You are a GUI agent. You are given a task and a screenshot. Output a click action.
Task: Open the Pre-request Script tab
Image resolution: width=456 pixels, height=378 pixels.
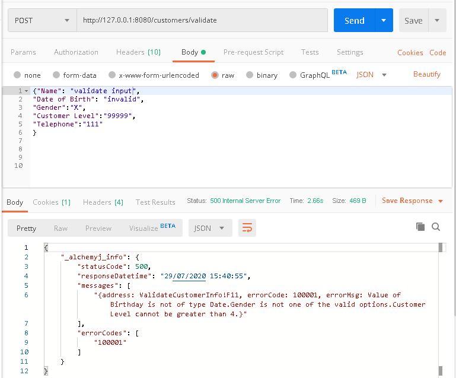pos(253,52)
